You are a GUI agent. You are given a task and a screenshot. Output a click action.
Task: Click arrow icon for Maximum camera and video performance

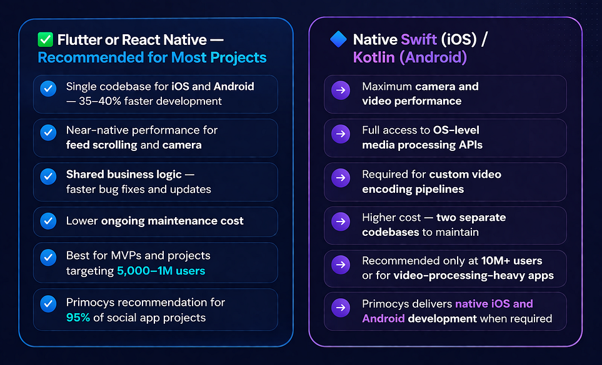pyautogui.click(x=341, y=90)
